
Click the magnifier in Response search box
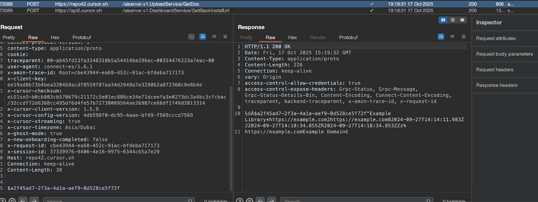429,201
